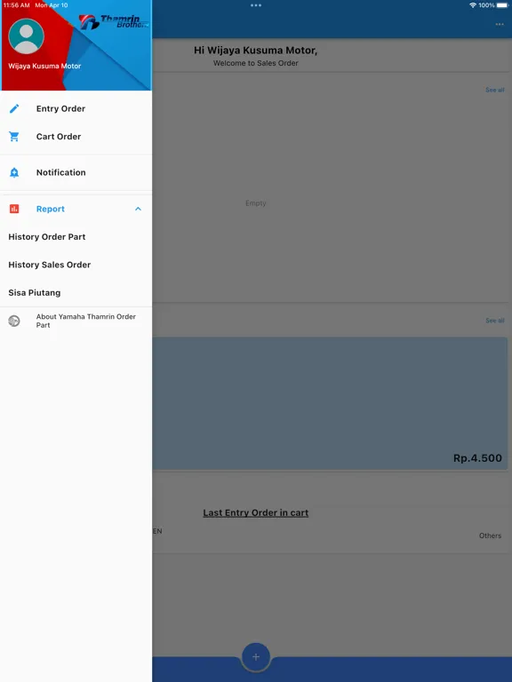The width and height of the screenshot is (512, 682).
Task: Click the Others label
Action: pos(491,535)
